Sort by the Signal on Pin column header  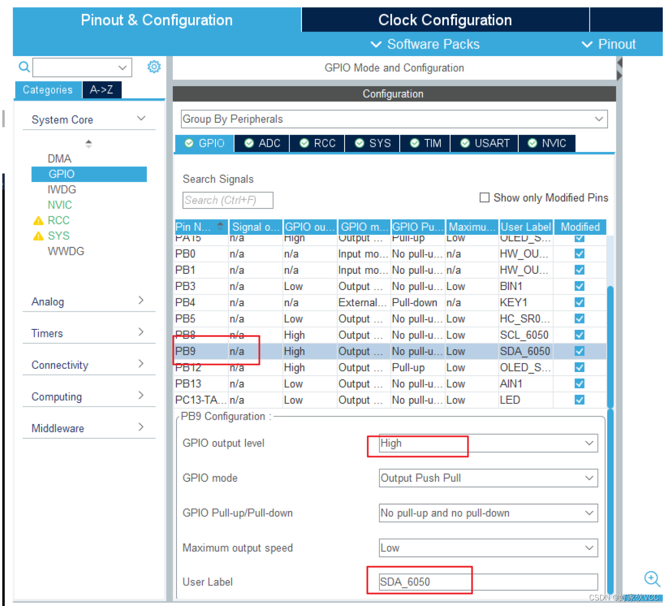256,227
